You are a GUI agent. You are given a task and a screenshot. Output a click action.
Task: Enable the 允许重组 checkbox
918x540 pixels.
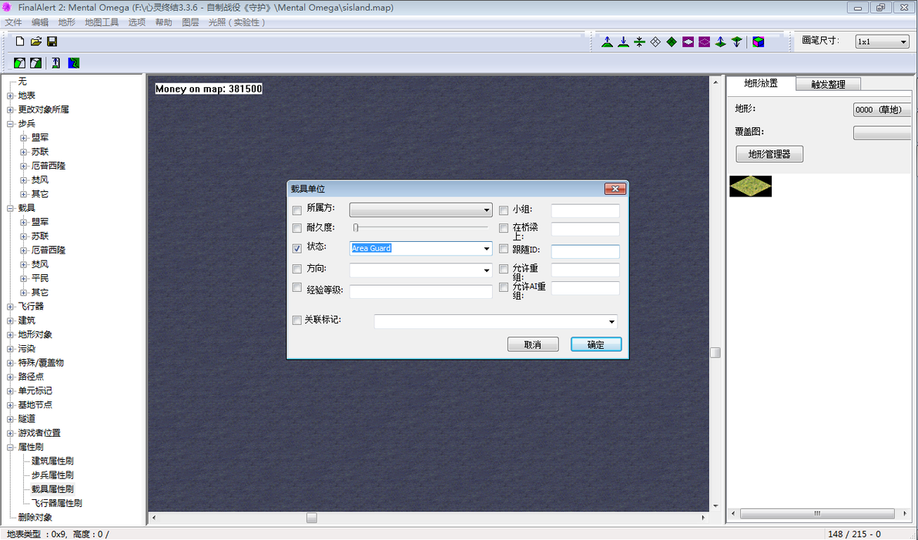[504, 270]
